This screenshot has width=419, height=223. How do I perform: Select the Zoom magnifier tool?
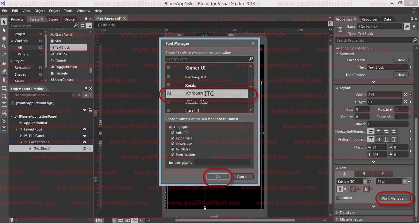pyautogui.click(x=4, y=46)
